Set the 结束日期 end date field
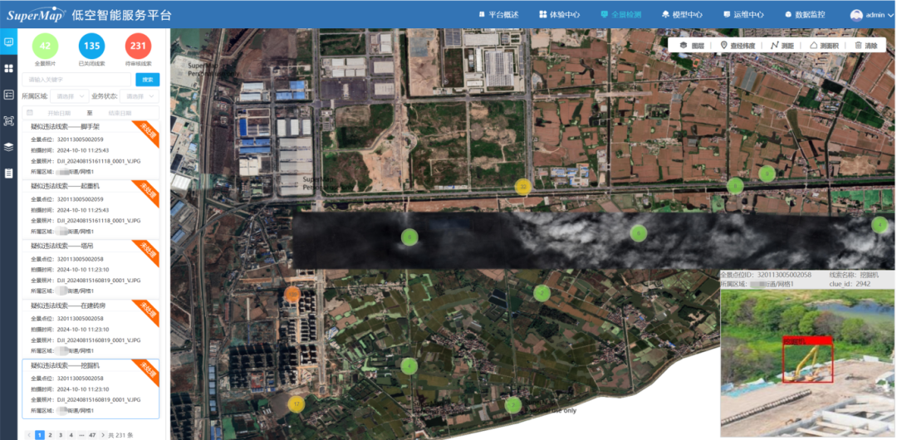The width and height of the screenshot is (897, 440). pos(120,113)
